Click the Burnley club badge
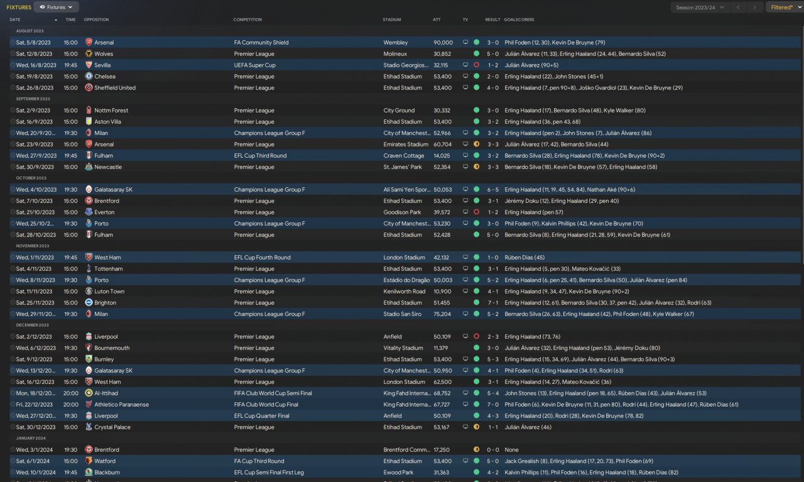 pos(89,359)
